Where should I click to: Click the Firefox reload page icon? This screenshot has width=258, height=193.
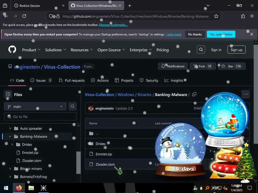(24, 16)
